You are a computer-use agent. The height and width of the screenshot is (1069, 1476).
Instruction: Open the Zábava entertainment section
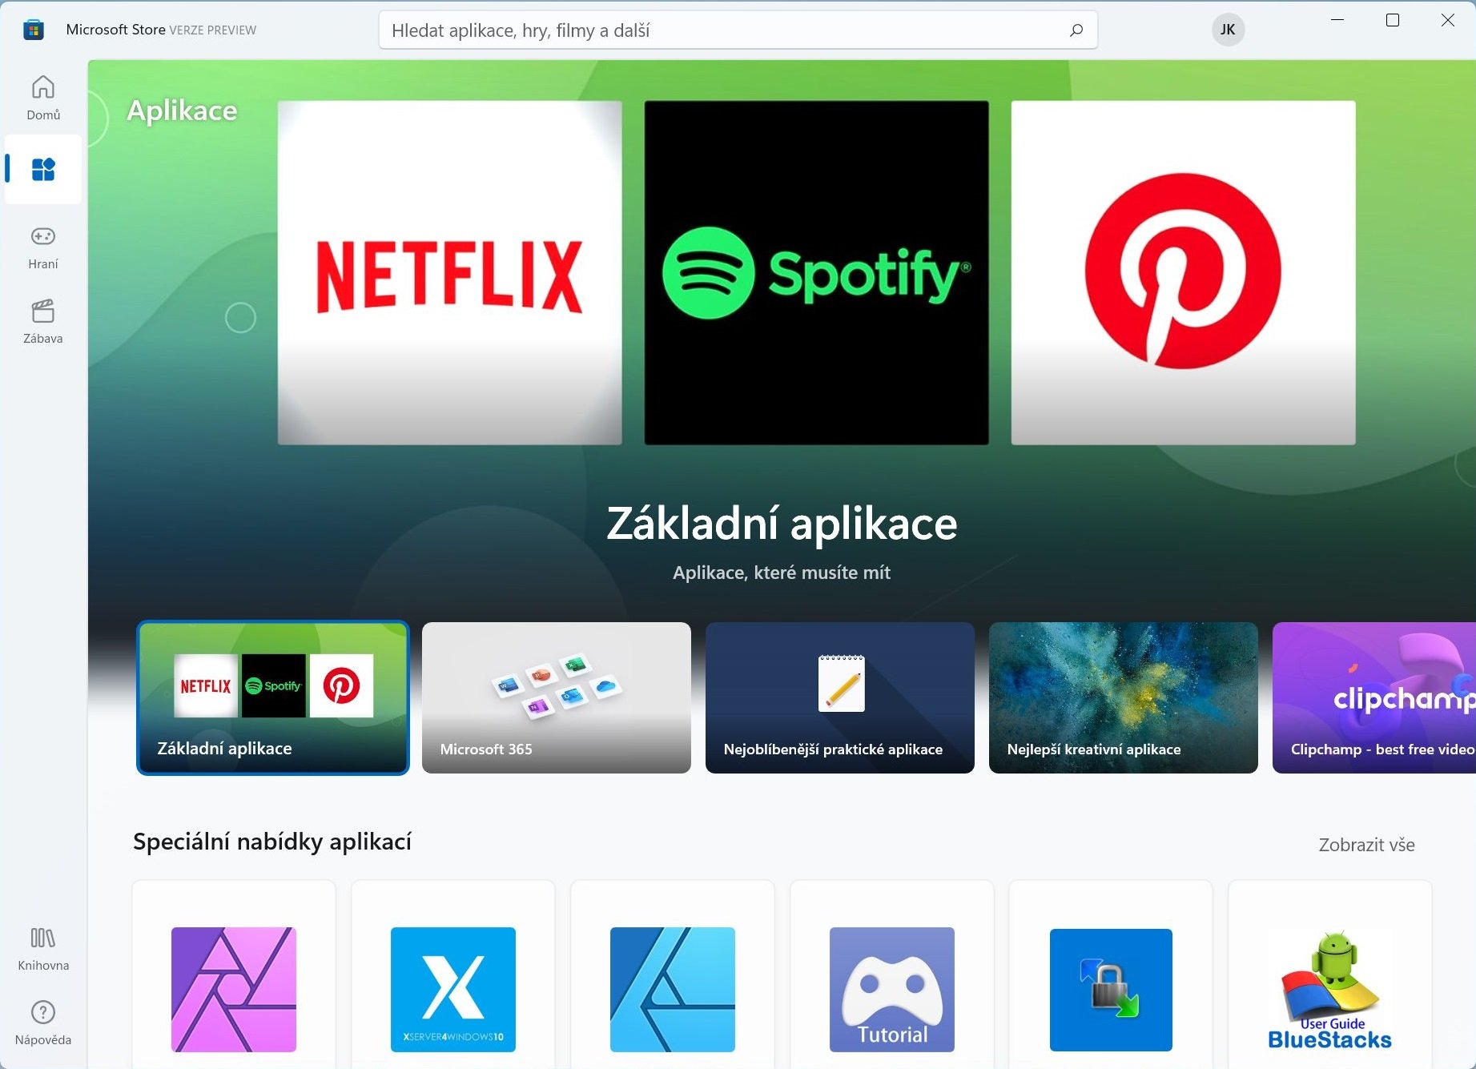click(43, 321)
